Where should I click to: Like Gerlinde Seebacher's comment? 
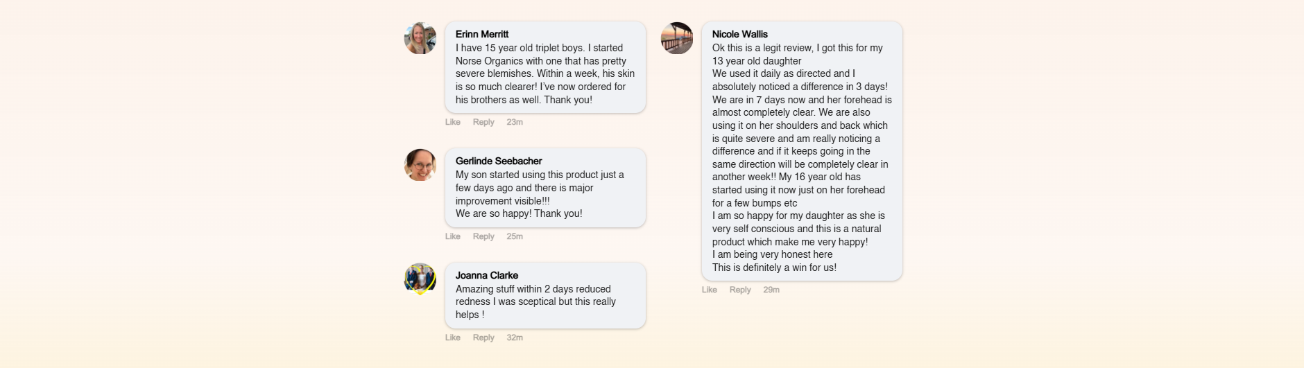point(453,236)
